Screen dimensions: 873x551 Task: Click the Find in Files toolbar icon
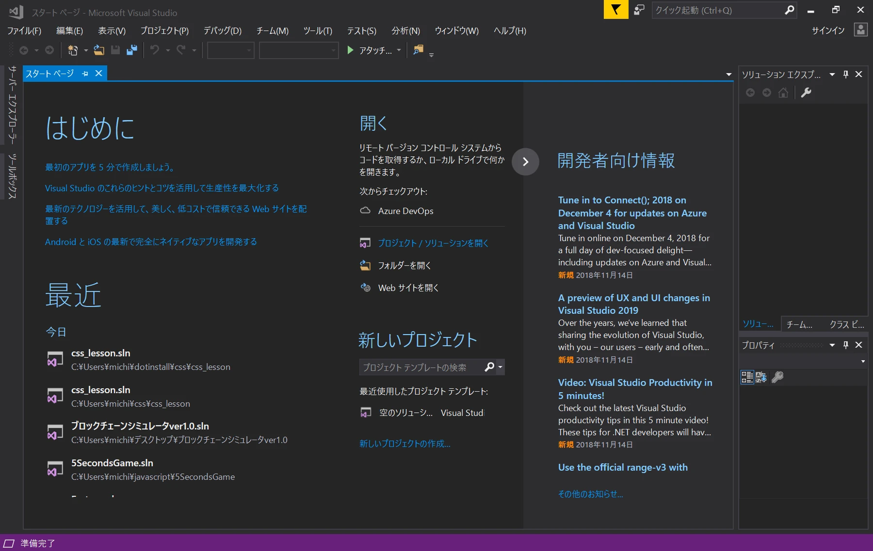(418, 50)
